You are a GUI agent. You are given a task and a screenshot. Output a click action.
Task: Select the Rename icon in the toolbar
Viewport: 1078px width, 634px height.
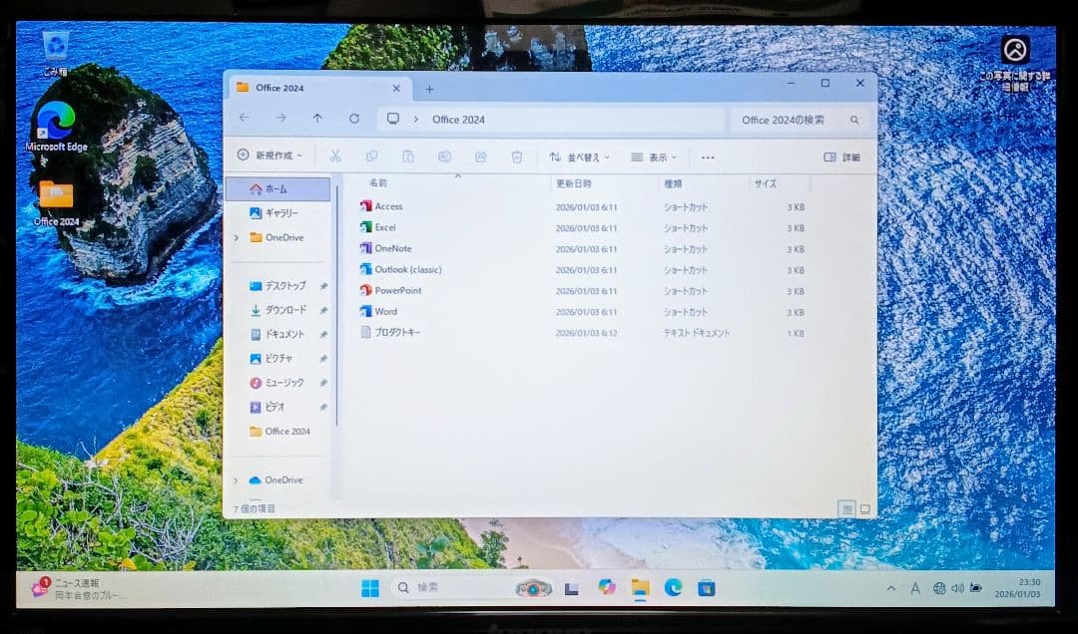[x=445, y=157]
